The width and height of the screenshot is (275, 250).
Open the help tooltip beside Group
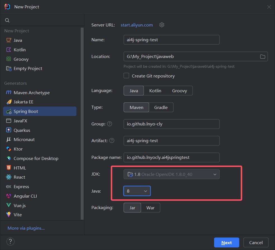pos(110,124)
